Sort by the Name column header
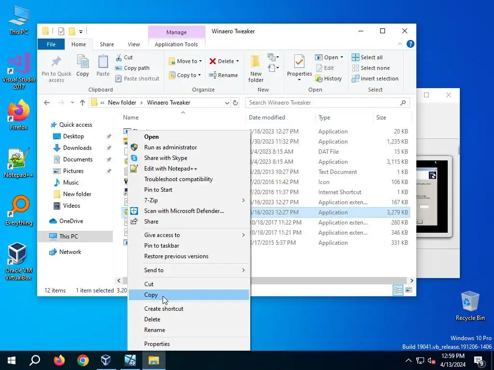Image resolution: width=494 pixels, height=370 pixels. (131, 118)
